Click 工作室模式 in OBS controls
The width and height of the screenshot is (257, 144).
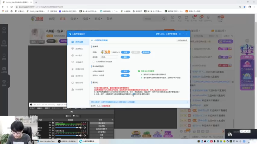tap(102, 132)
